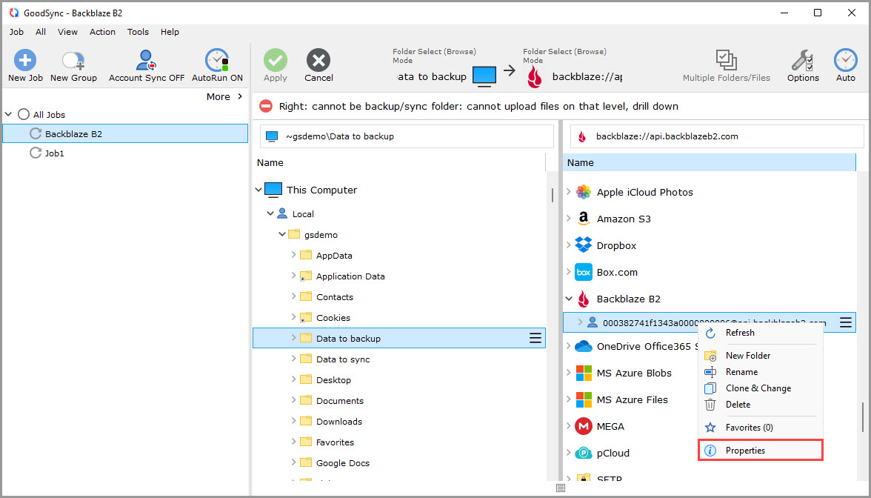Open the Tools menu
Screen dimensions: 871x498
pyautogui.click(x=138, y=32)
